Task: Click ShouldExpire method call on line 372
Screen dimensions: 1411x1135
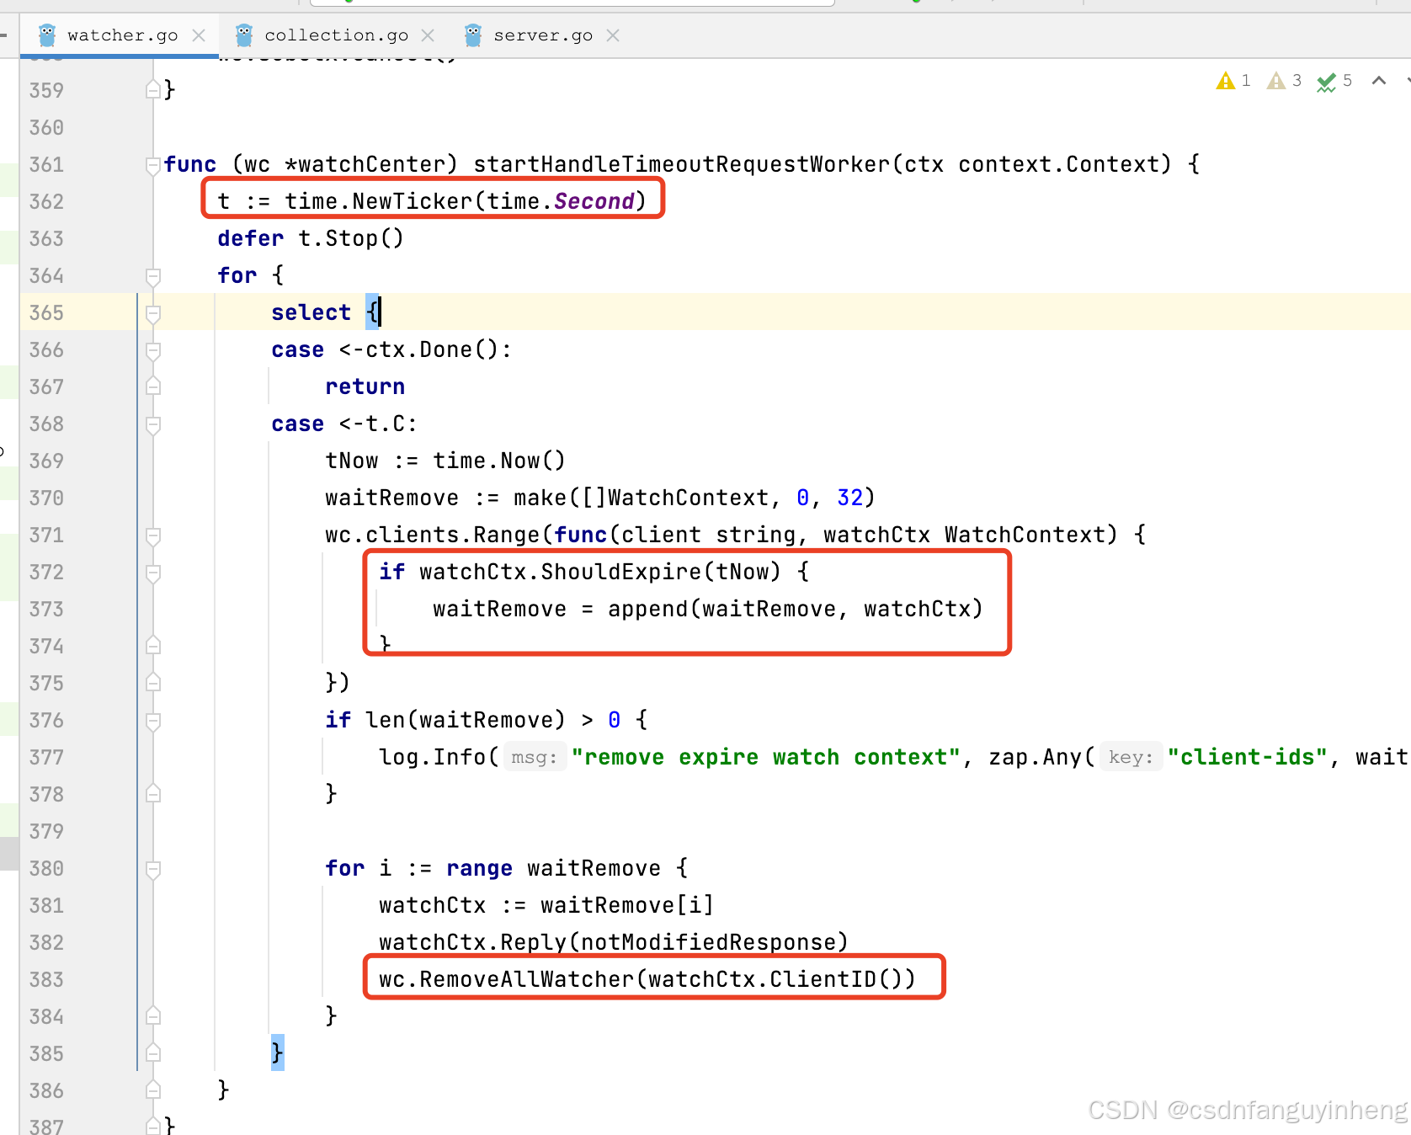Action: pyautogui.click(x=620, y=572)
